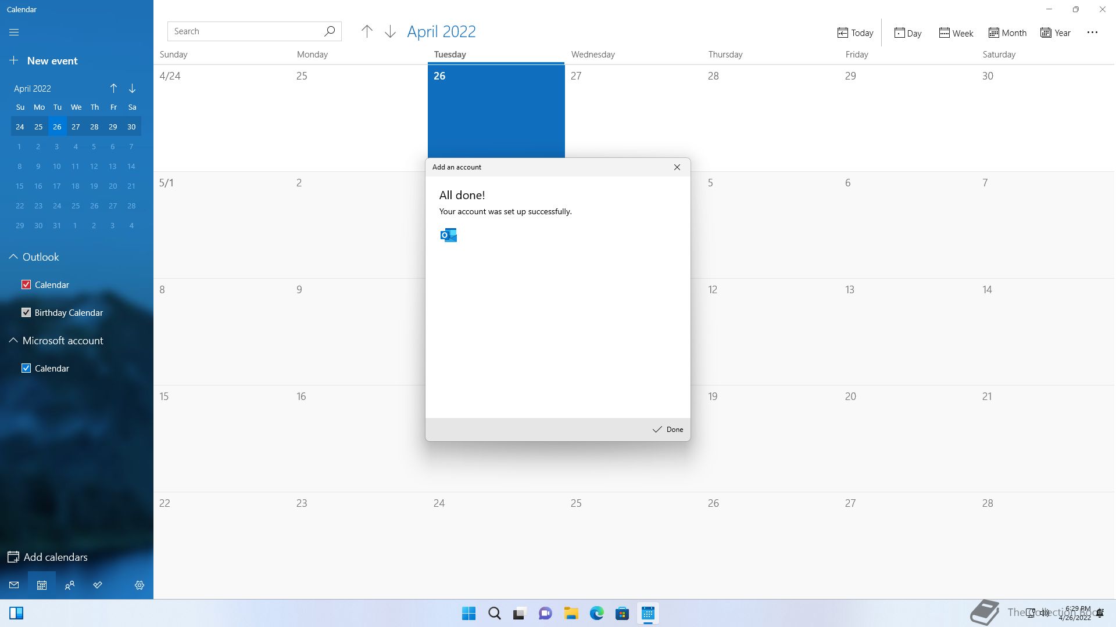Open the more options ellipsis menu
The image size is (1116, 627).
click(1092, 33)
